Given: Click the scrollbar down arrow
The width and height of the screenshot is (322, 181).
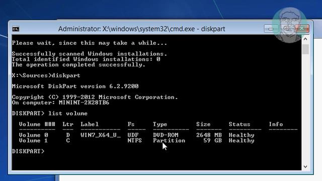Looking at the screenshot, I should [305, 166].
